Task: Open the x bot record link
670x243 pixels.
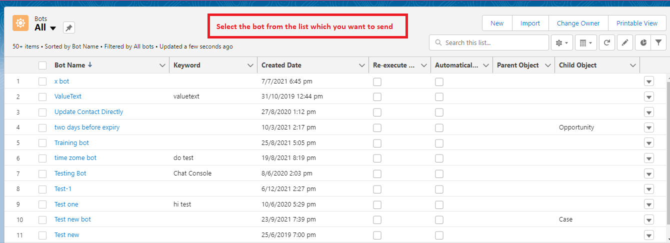Action: [x=62, y=81]
